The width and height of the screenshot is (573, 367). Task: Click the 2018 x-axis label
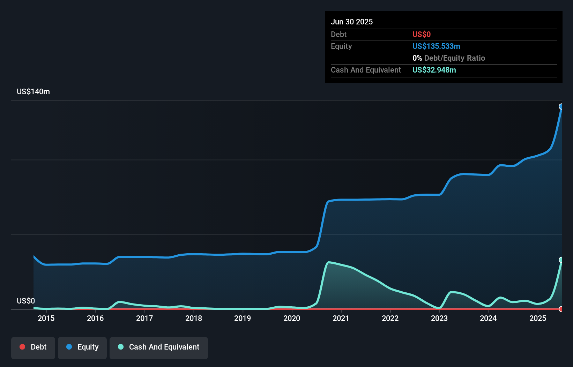click(x=194, y=318)
